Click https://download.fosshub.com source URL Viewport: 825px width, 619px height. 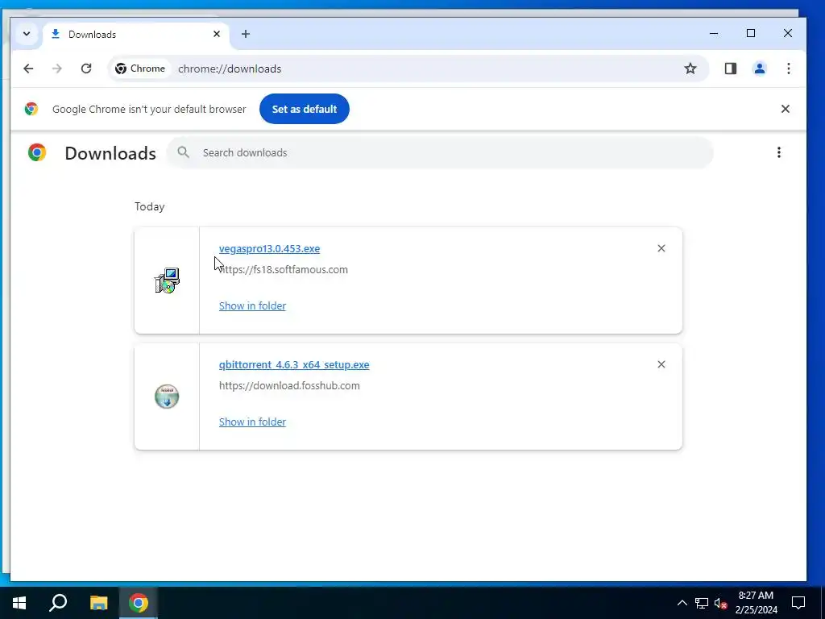pos(289,386)
